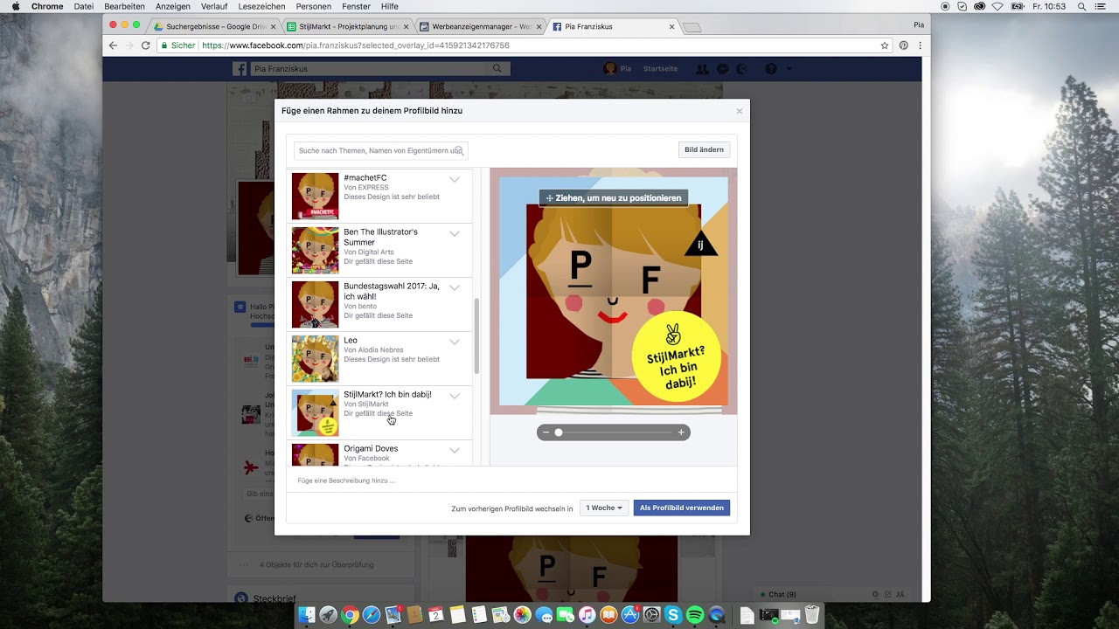Open the 1 Woche duration dropdown
Image resolution: width=1119 pixels, height=629 pixels.
pyautogui.click(x=604, y=508)
